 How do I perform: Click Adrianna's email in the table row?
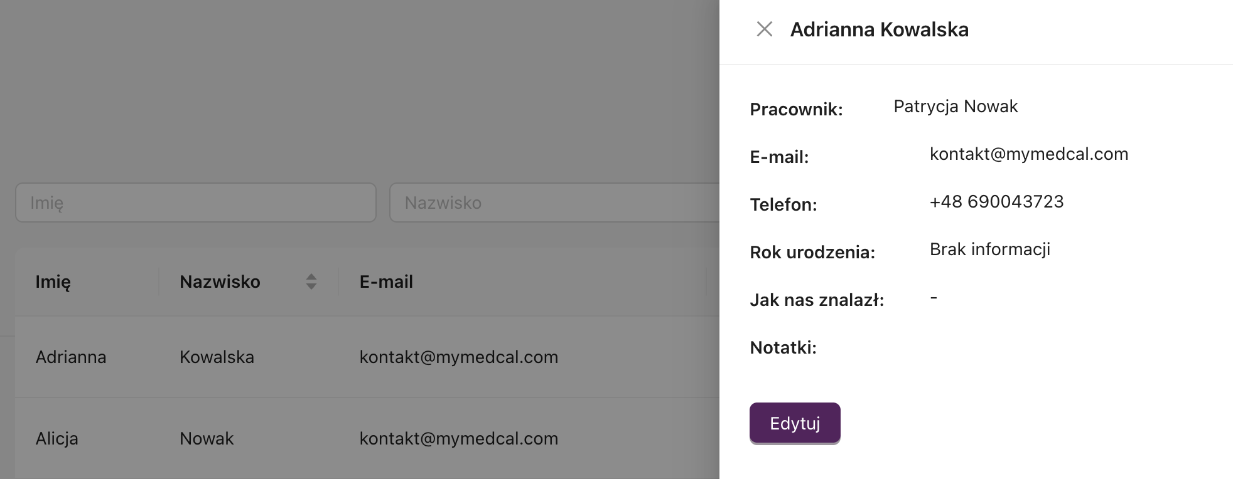coord(458,357)
